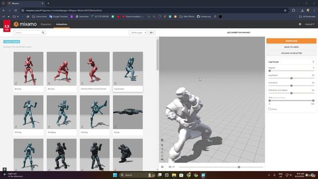
Task: Select the Femme Peek Around Corner thumbnail
Action: [x=95, y=69]
